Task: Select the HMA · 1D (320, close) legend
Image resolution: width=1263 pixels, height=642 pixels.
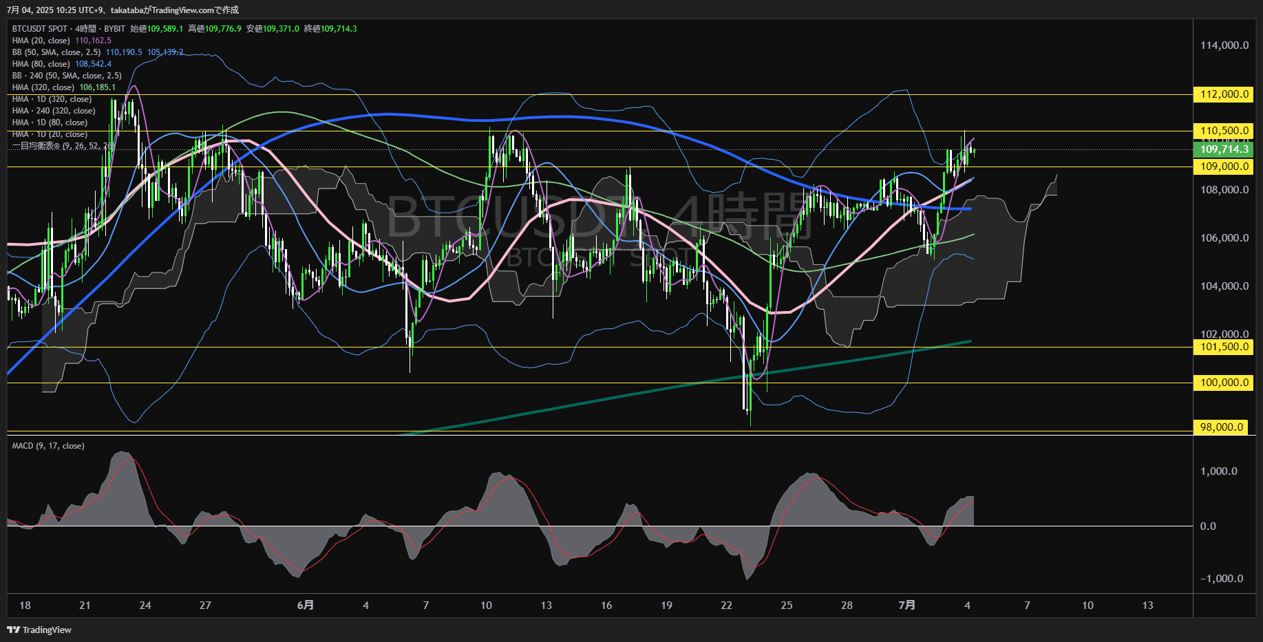Action: click(52, 99)
